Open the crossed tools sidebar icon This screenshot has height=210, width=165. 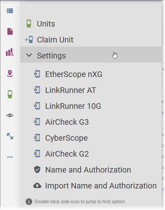10,136
